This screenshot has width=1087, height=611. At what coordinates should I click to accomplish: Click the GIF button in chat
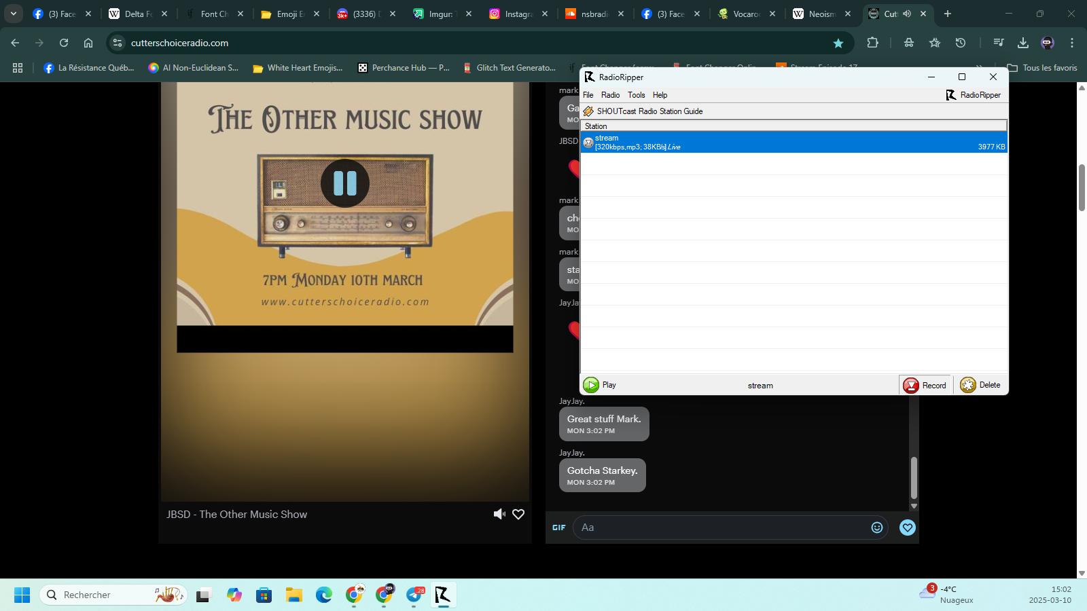pos(558,527)
